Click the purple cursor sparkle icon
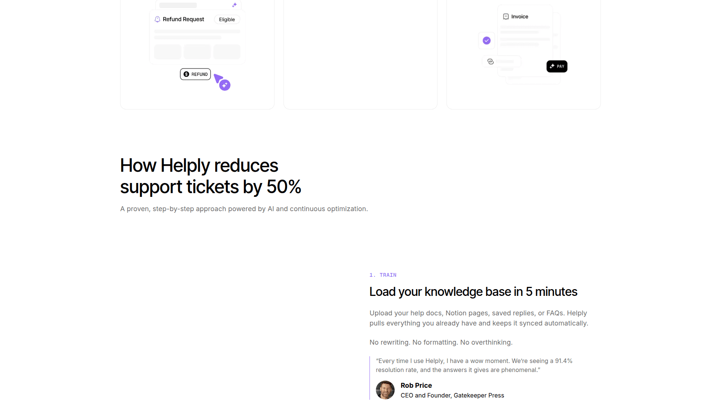Viewport: 721px width, 405px height. pyautogui.click(x=224, y=85)
